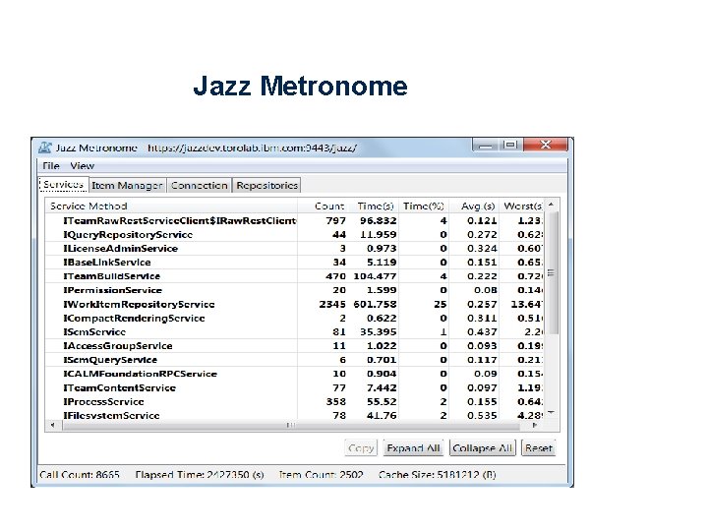Sort by the Avg.(s) column header

pyautogui.click(x=478, y=206)
